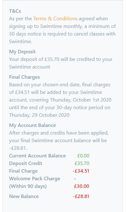Select the £0.00 current balance amount
The width and height of the screenshot is (126, 212).
(x=83, y=156)
